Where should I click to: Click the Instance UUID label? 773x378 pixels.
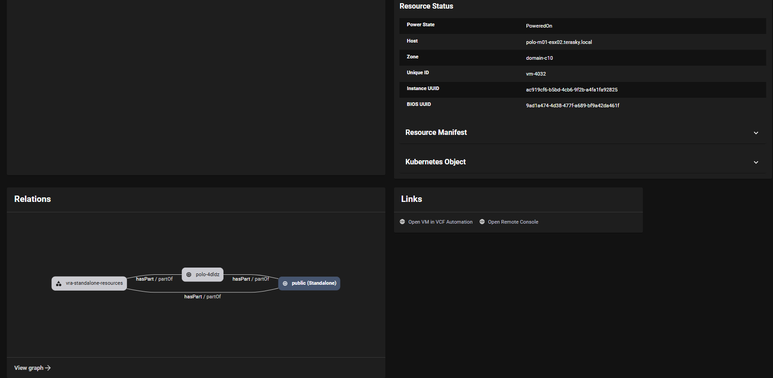point(423,88)
